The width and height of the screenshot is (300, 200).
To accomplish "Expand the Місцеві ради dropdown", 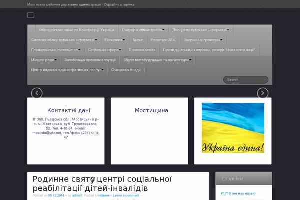I will point(44,60).
